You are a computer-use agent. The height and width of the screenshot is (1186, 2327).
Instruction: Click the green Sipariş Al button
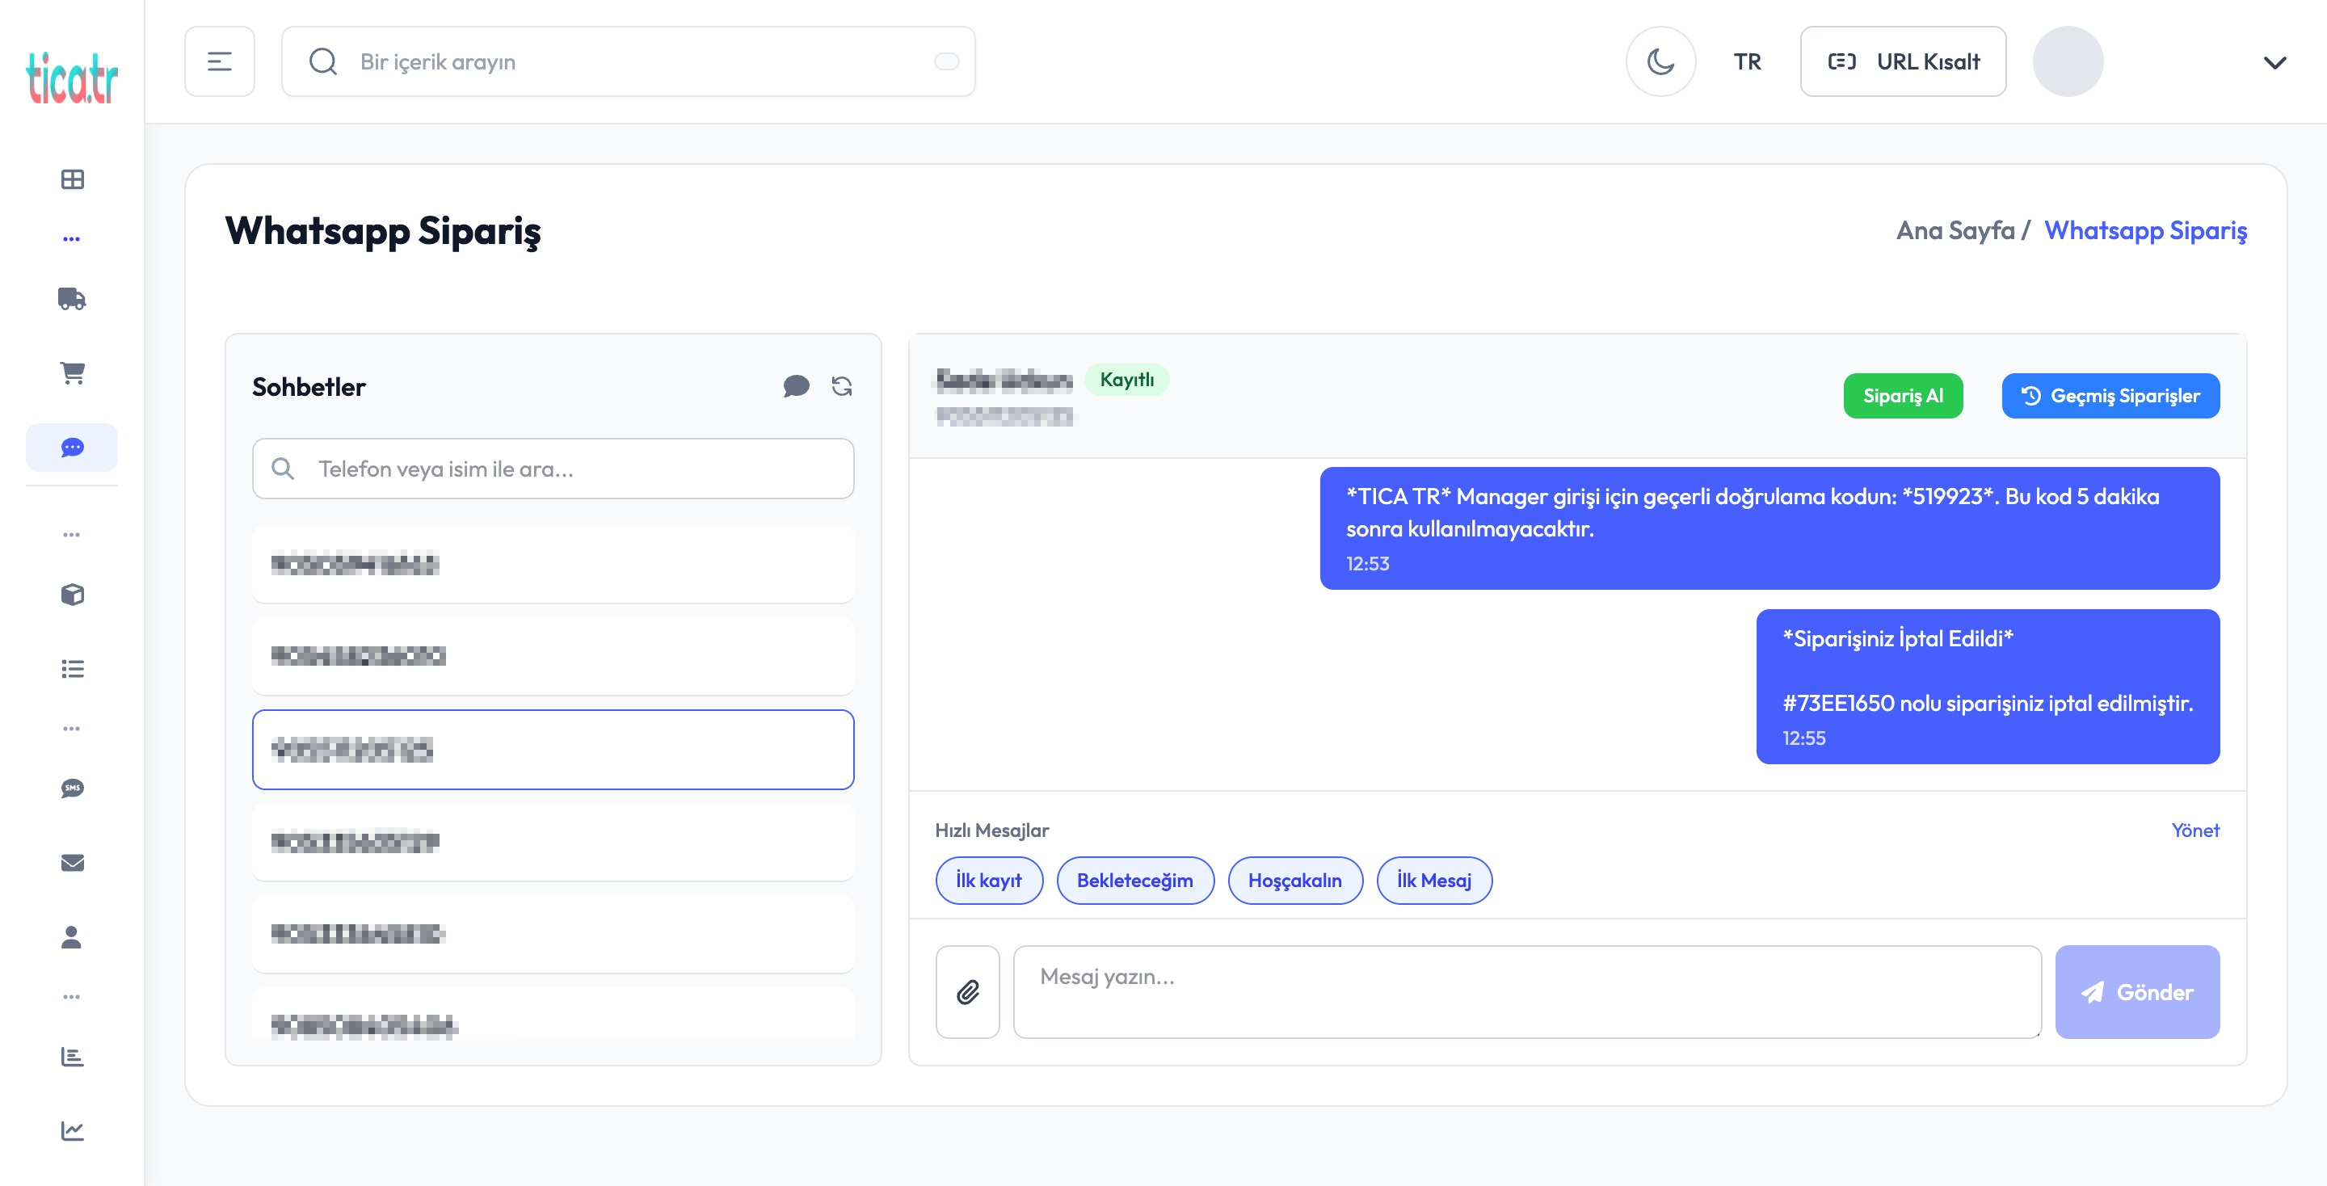pyautogui.click(x=1903, y=396)
